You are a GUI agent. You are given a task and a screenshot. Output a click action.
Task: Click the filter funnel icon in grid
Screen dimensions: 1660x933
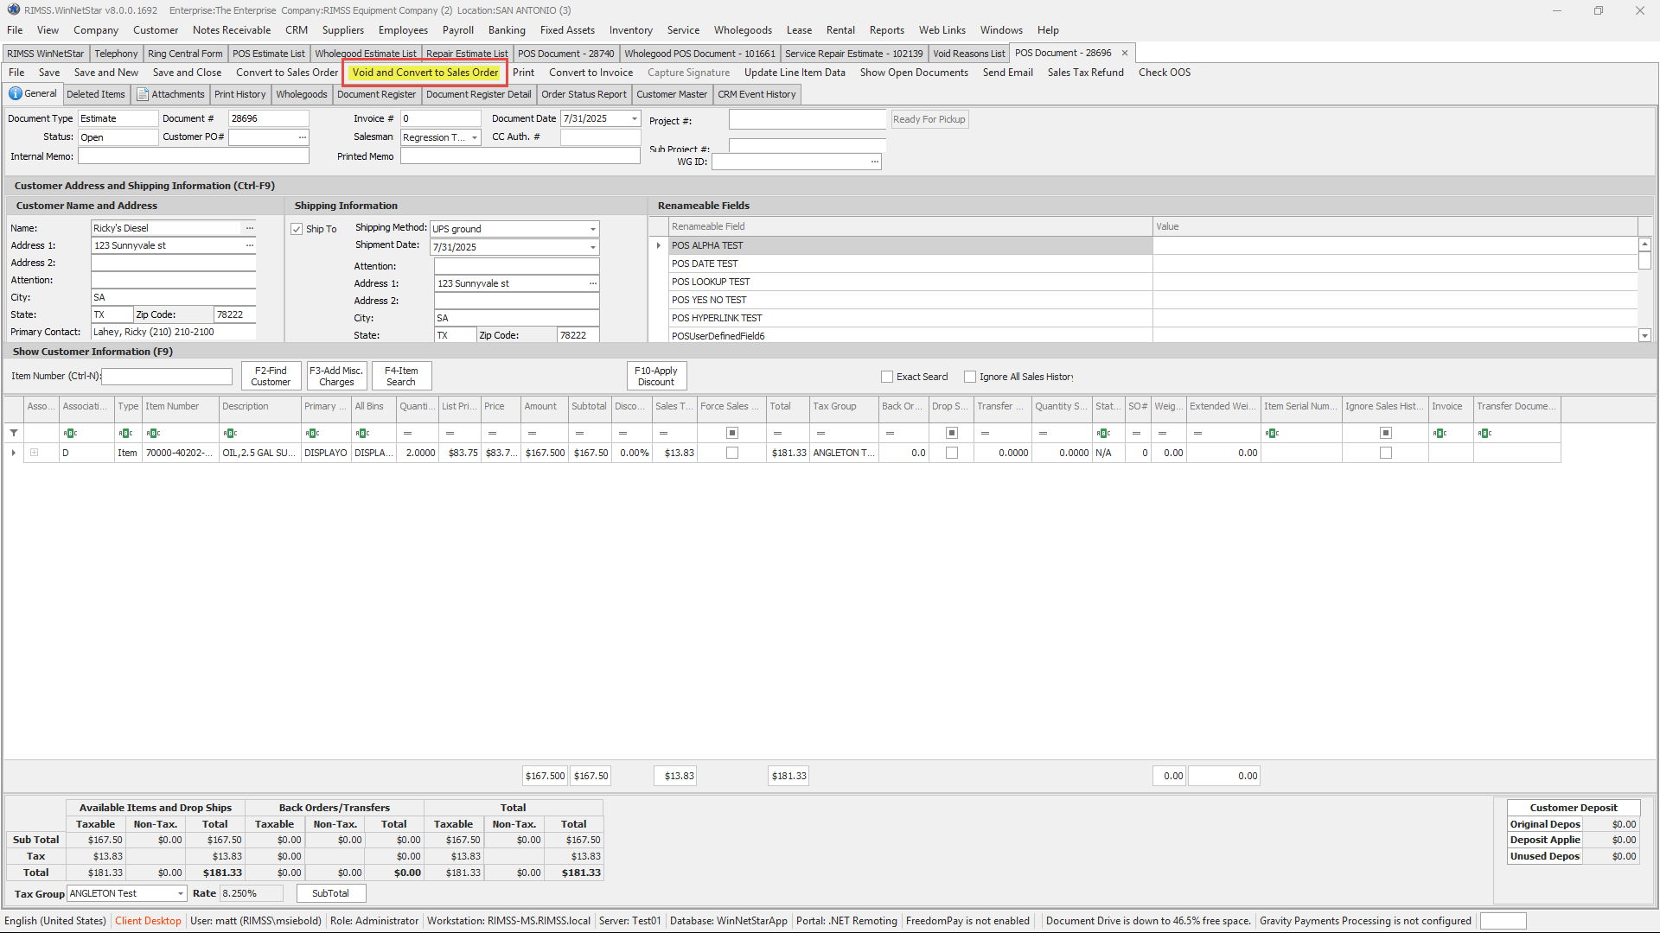tap(14, 433)
